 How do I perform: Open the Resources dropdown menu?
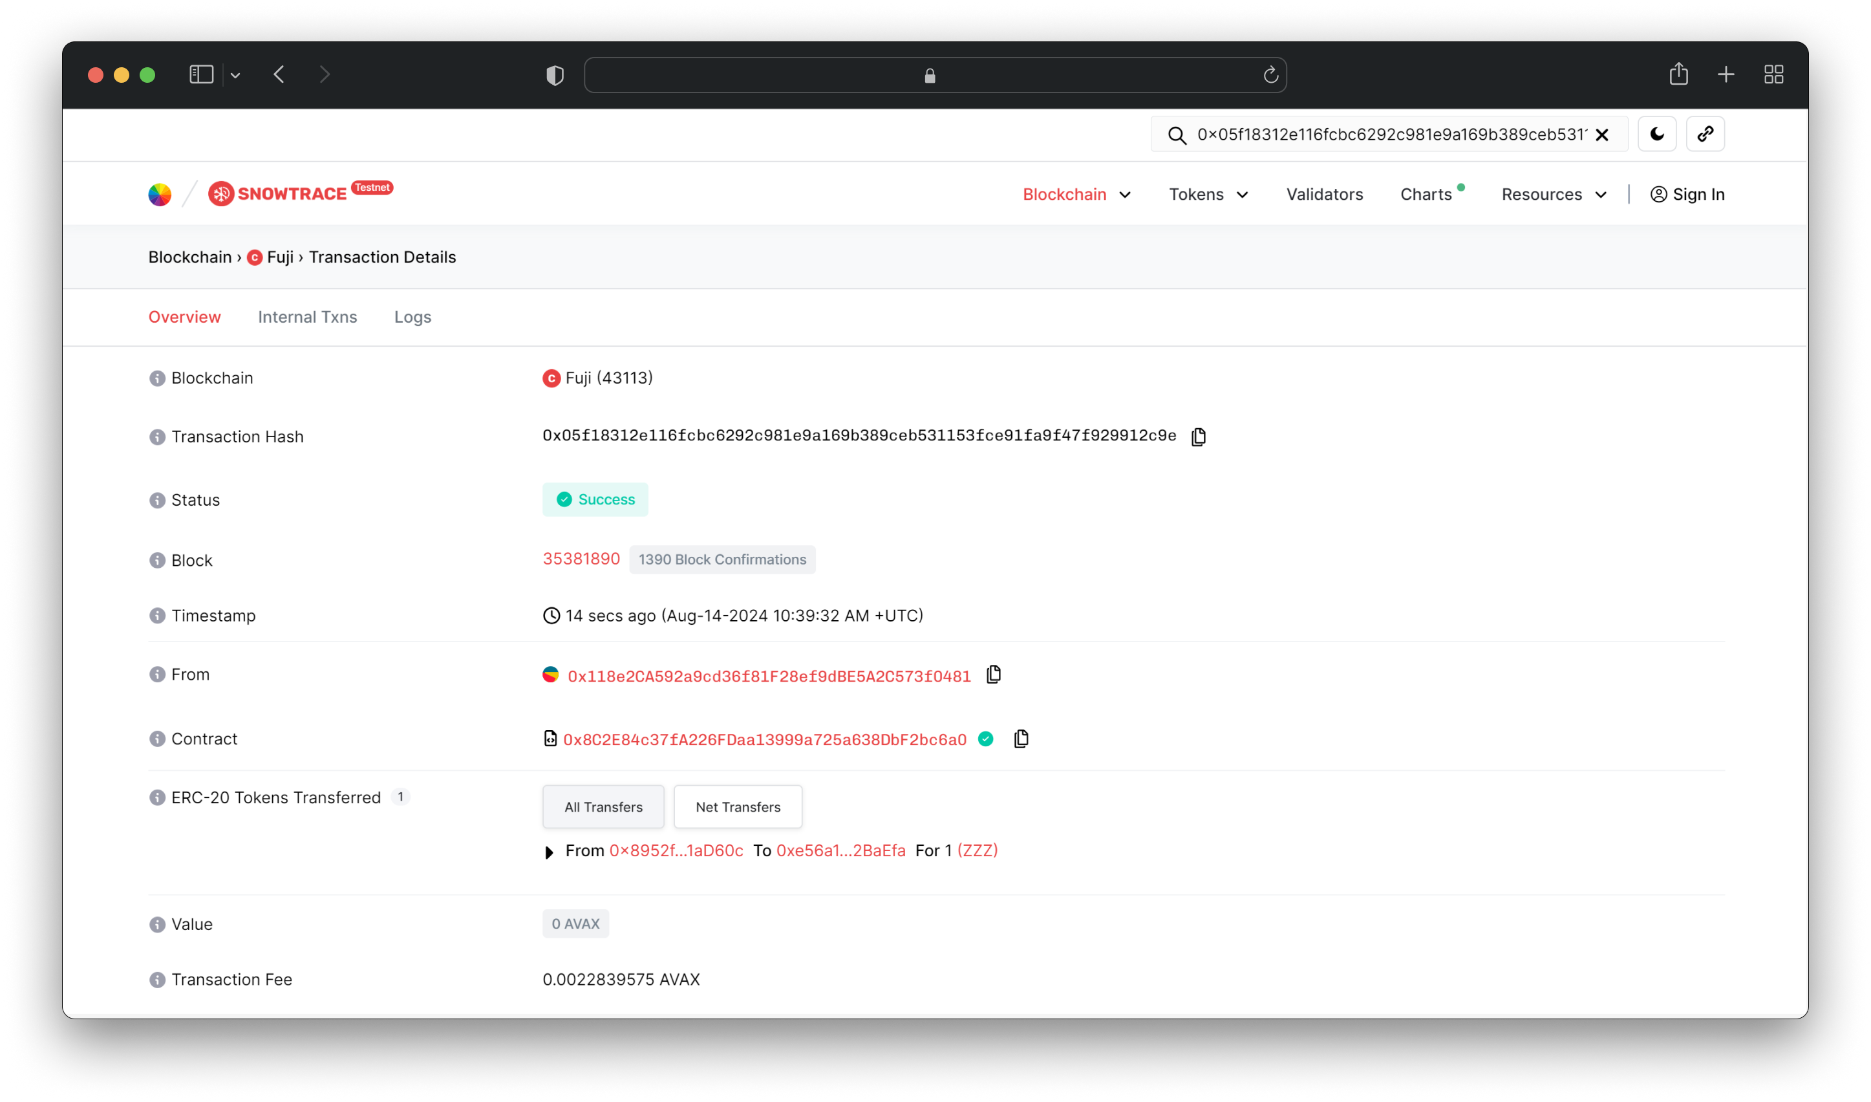click(1555, 194)
